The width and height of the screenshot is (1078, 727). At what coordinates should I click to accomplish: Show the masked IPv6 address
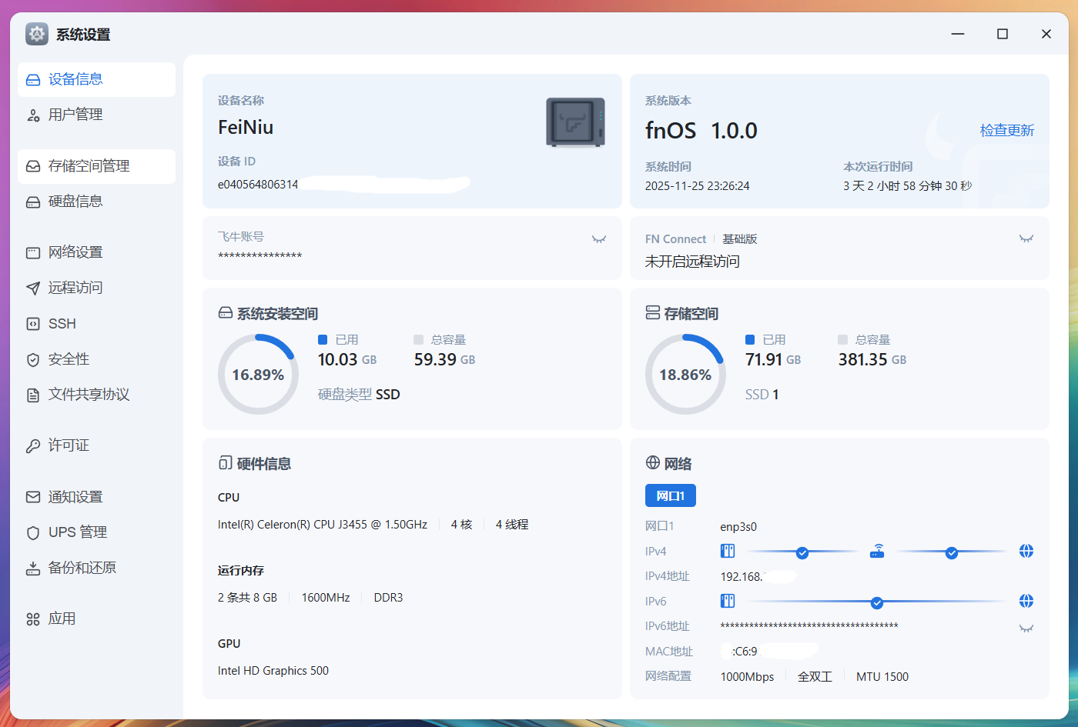[x=1026, y=629]
